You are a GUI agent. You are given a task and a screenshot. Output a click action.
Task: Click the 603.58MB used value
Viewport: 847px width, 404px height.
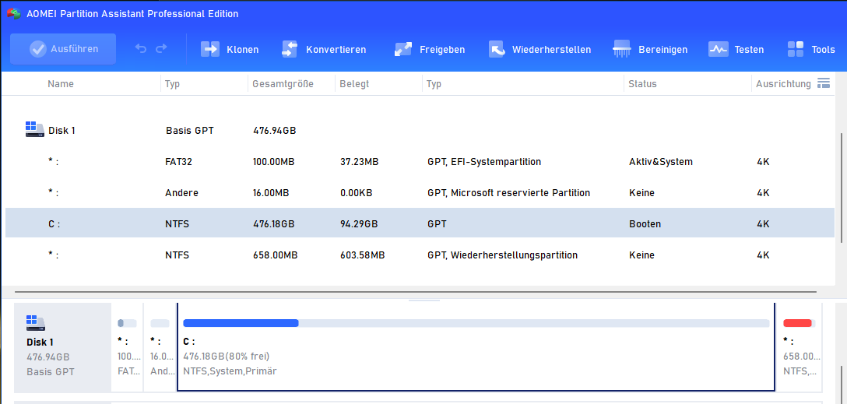click(x=363, y=255)
